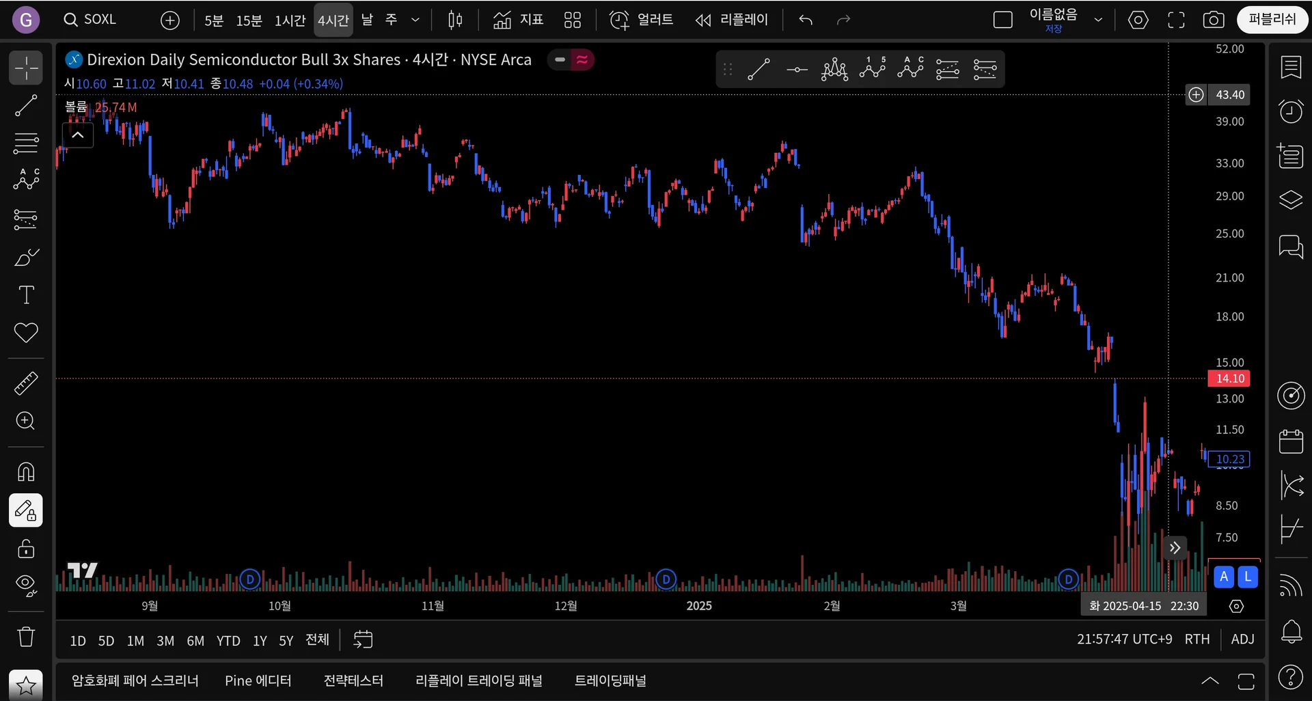1312x701 pixels.
Task: Open the Pine 에디터 tab
Action: (258, 681)
